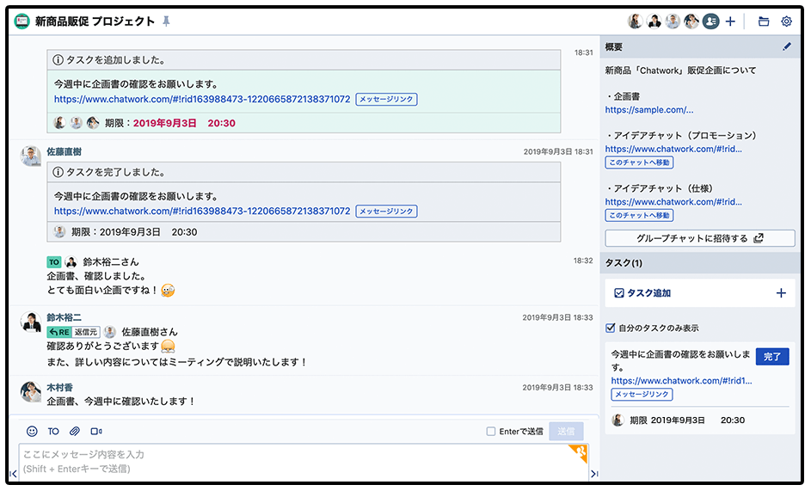Start a video call with camera icon
This screenshot has height=491, width=811.
point(96,431)
